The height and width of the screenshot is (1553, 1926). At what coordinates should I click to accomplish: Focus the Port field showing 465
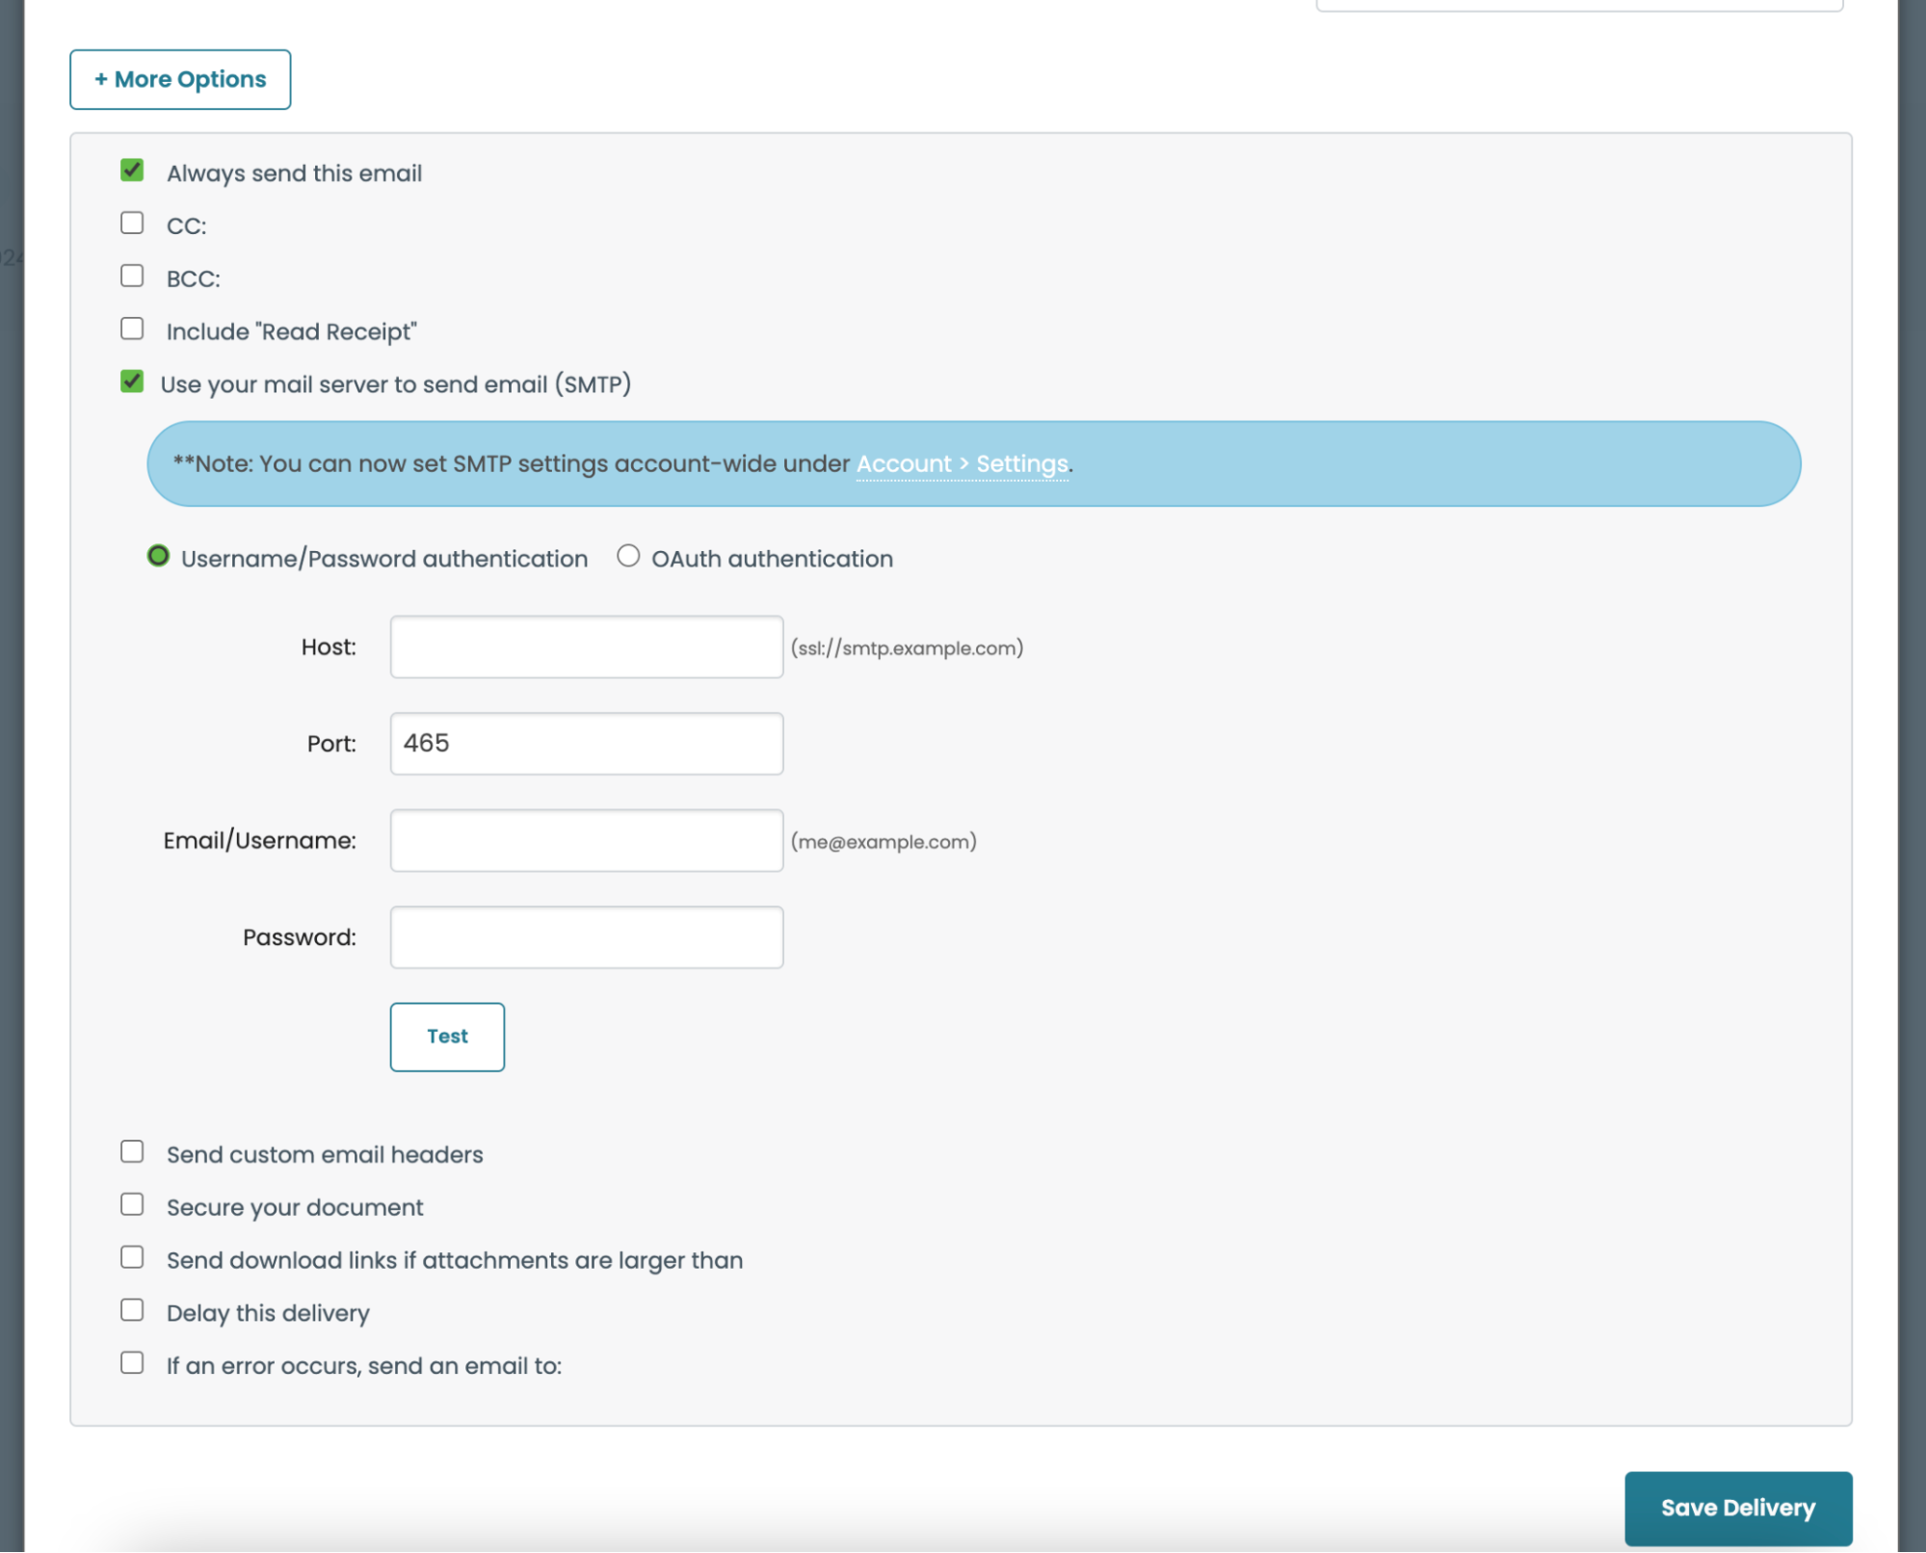click(x=586, y=744)
